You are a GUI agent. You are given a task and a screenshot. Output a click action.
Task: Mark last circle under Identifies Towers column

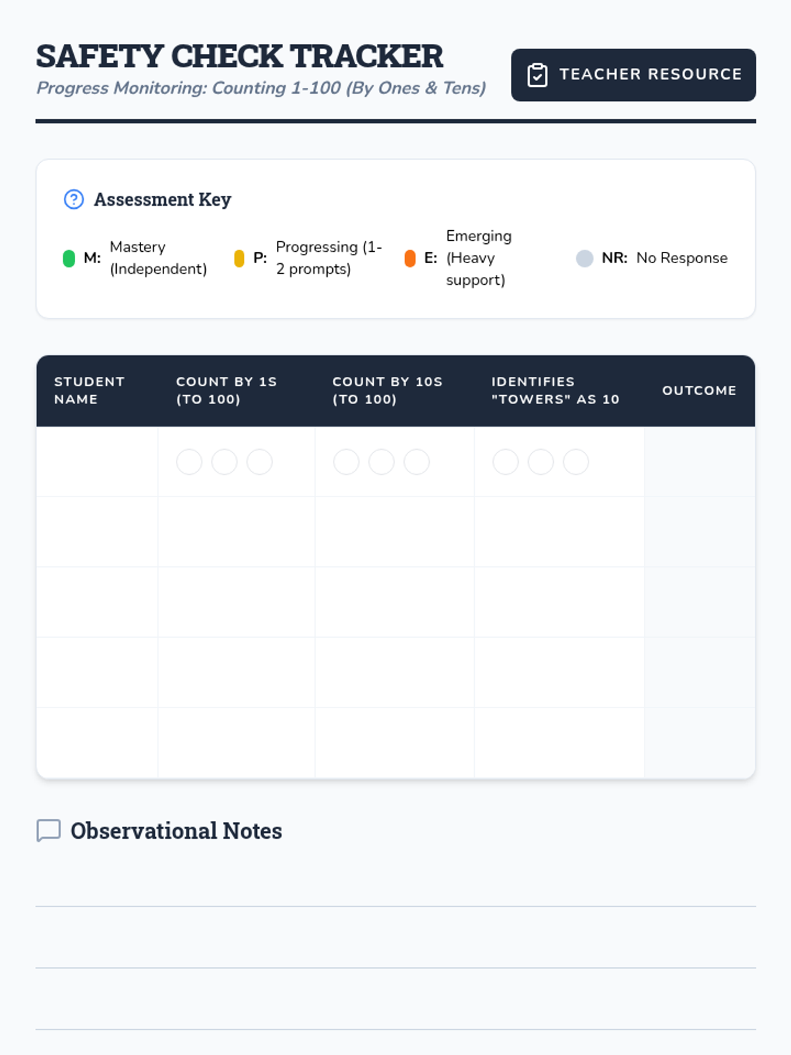[575, 462]
